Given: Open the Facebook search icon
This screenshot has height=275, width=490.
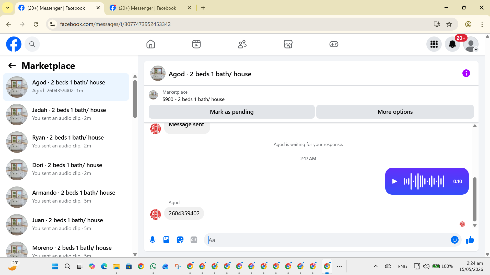Looking at the screenshot, I should [32, 44].
